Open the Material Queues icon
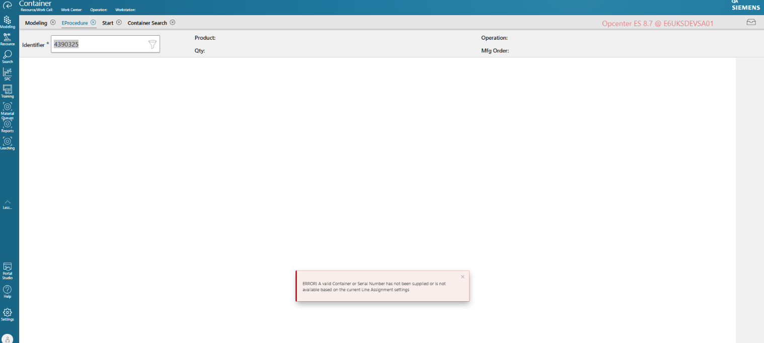Viewport: 764px width, 343px height. click(8, 108)
